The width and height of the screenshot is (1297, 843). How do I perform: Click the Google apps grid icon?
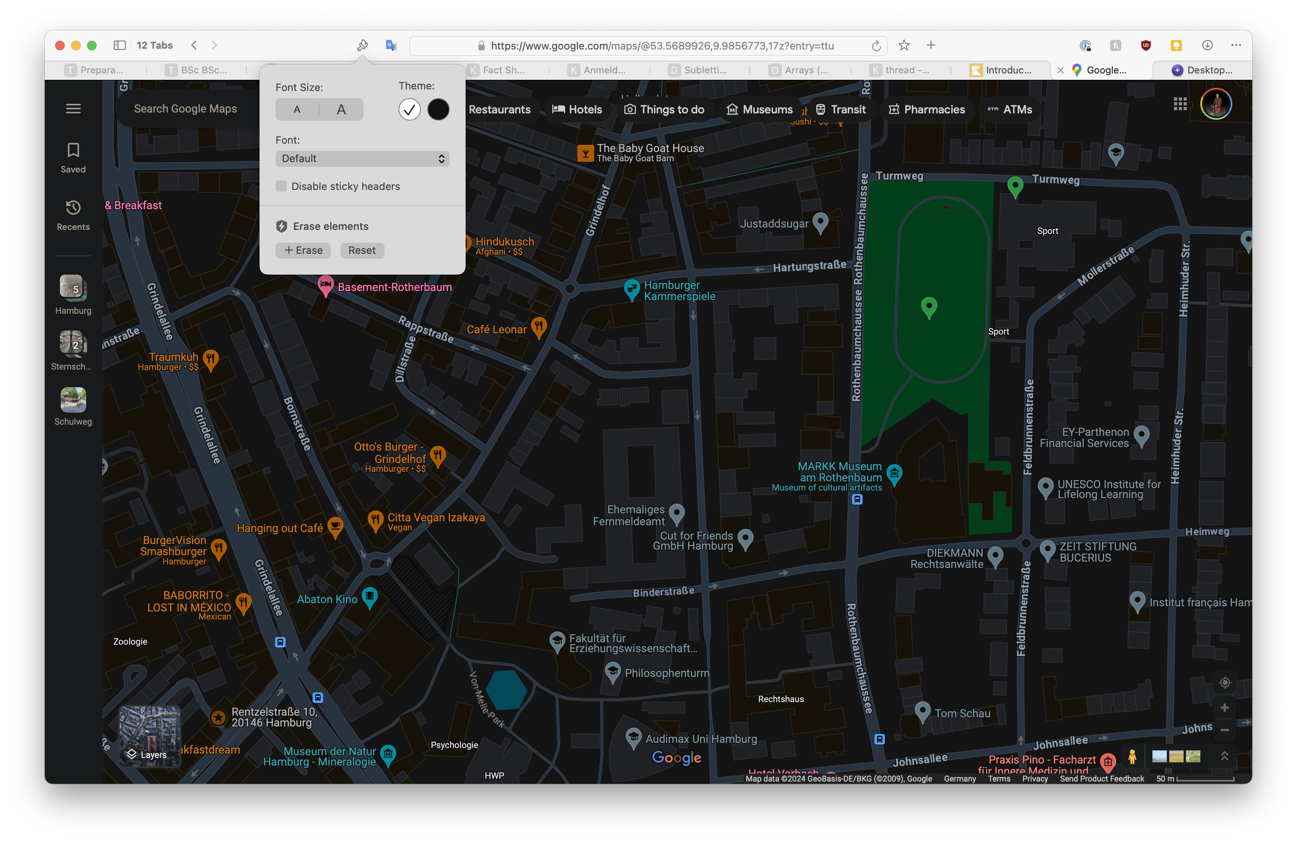[1180, 104]
